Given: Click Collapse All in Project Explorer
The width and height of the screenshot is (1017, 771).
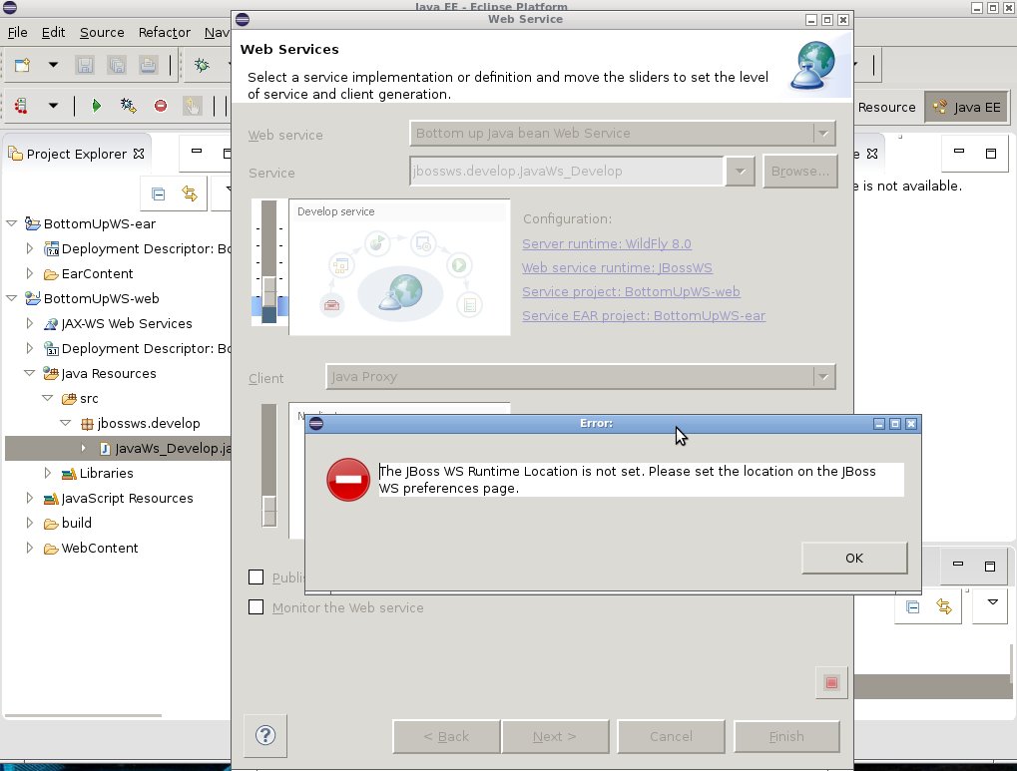Looking at the screenshot, I should [x=159, y=193].
